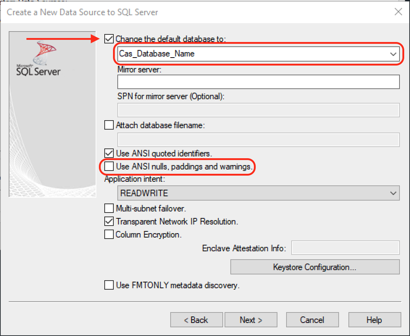Enable Column Encryption checkbox

[109, 235]
